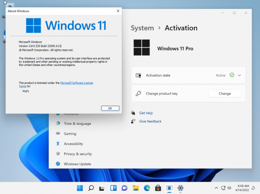Click the Accessibility figure icon
260x194 pixels.
pyautogui.click(x=58, y=144)
